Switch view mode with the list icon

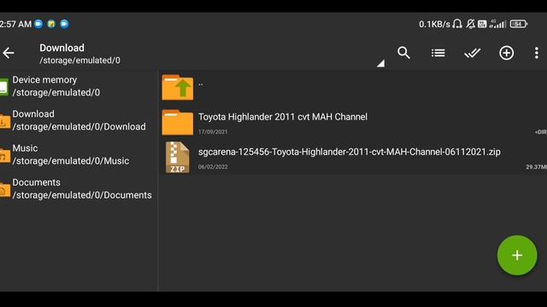438,53
